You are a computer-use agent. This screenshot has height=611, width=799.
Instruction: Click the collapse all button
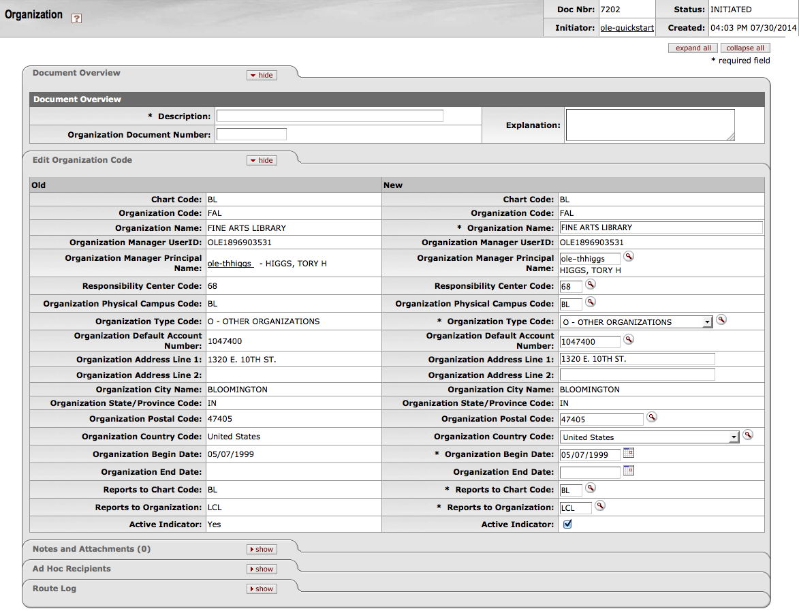click(745, 48)
